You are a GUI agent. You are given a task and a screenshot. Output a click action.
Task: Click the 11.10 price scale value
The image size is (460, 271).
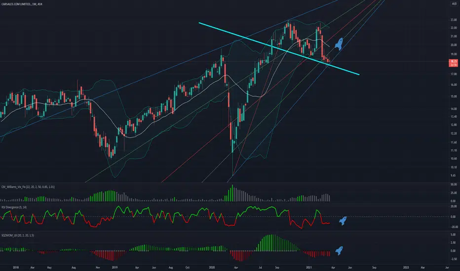(x=454, y=150)
